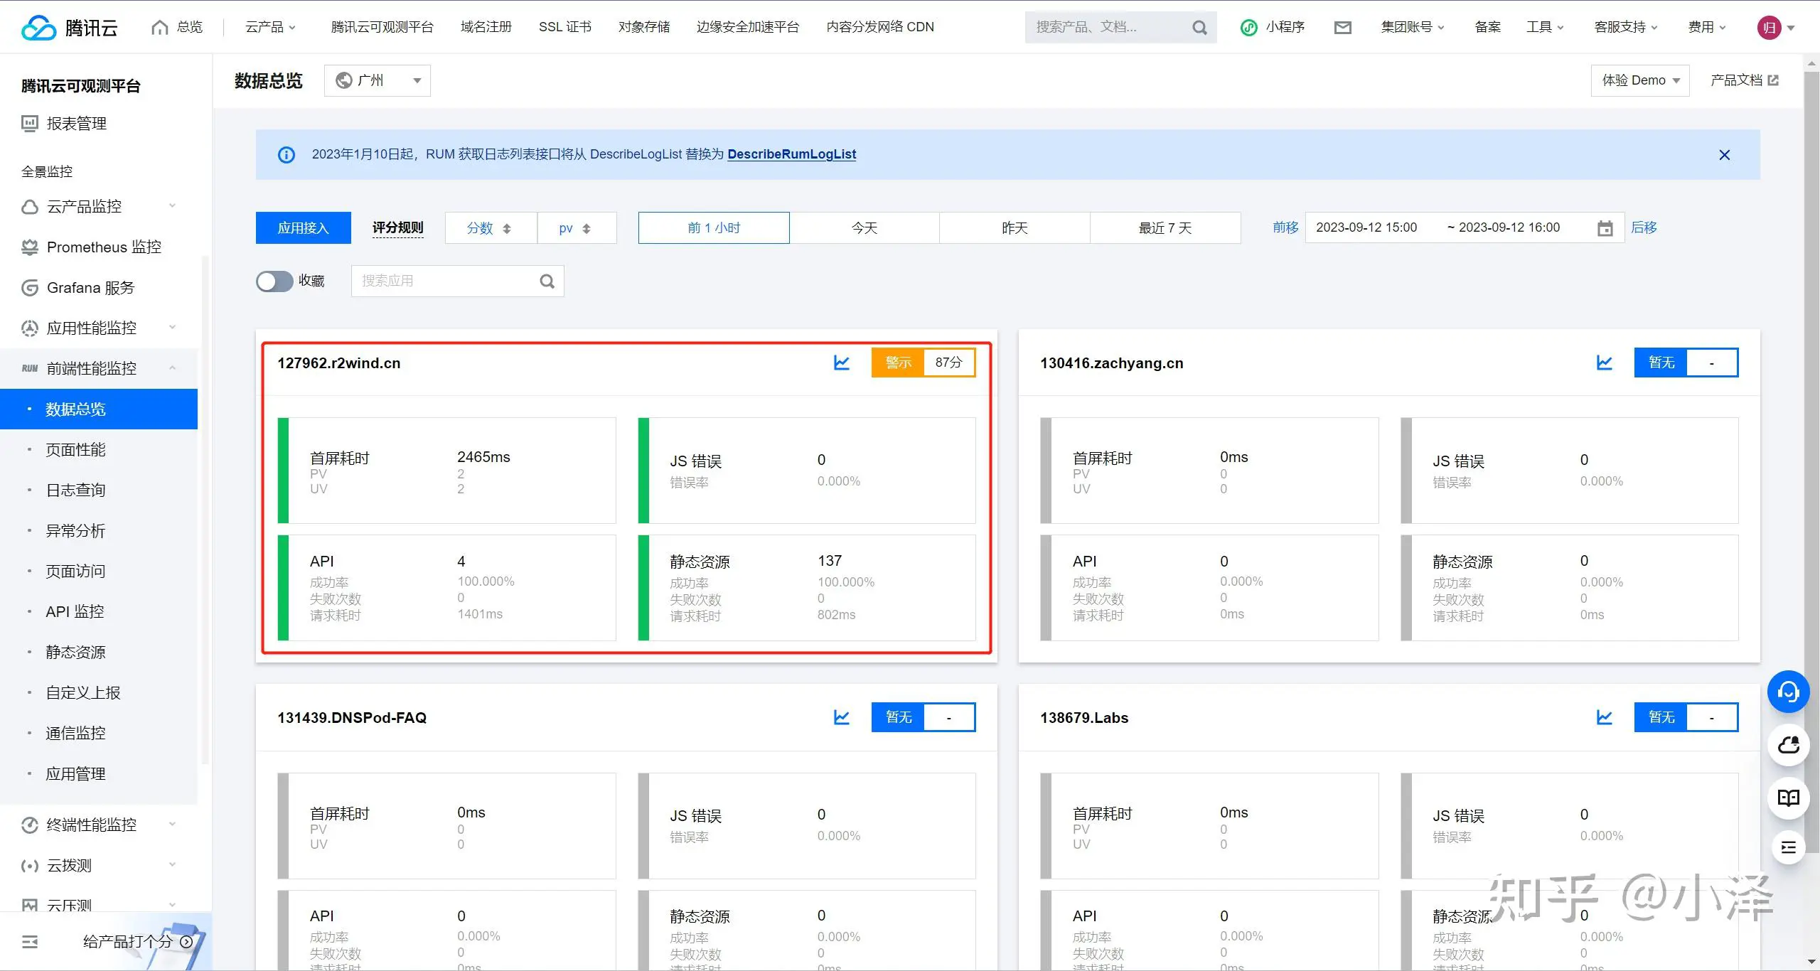Select the 今天 time range tab
1820x971 pixels.
(x=864, y=228)
